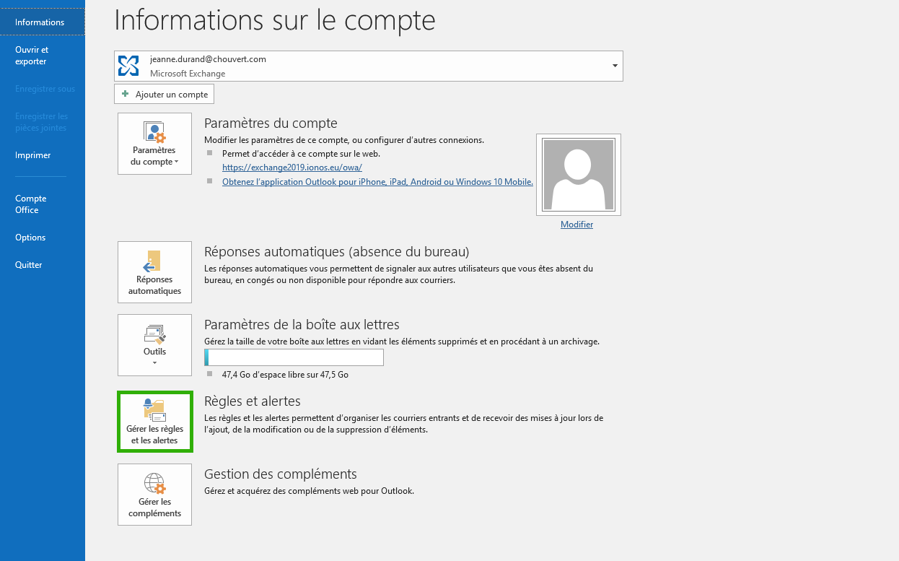The height and width of the screenshot is (561, 899).
Task: Select Informations in the sidebar
Action: coord(43,22)
